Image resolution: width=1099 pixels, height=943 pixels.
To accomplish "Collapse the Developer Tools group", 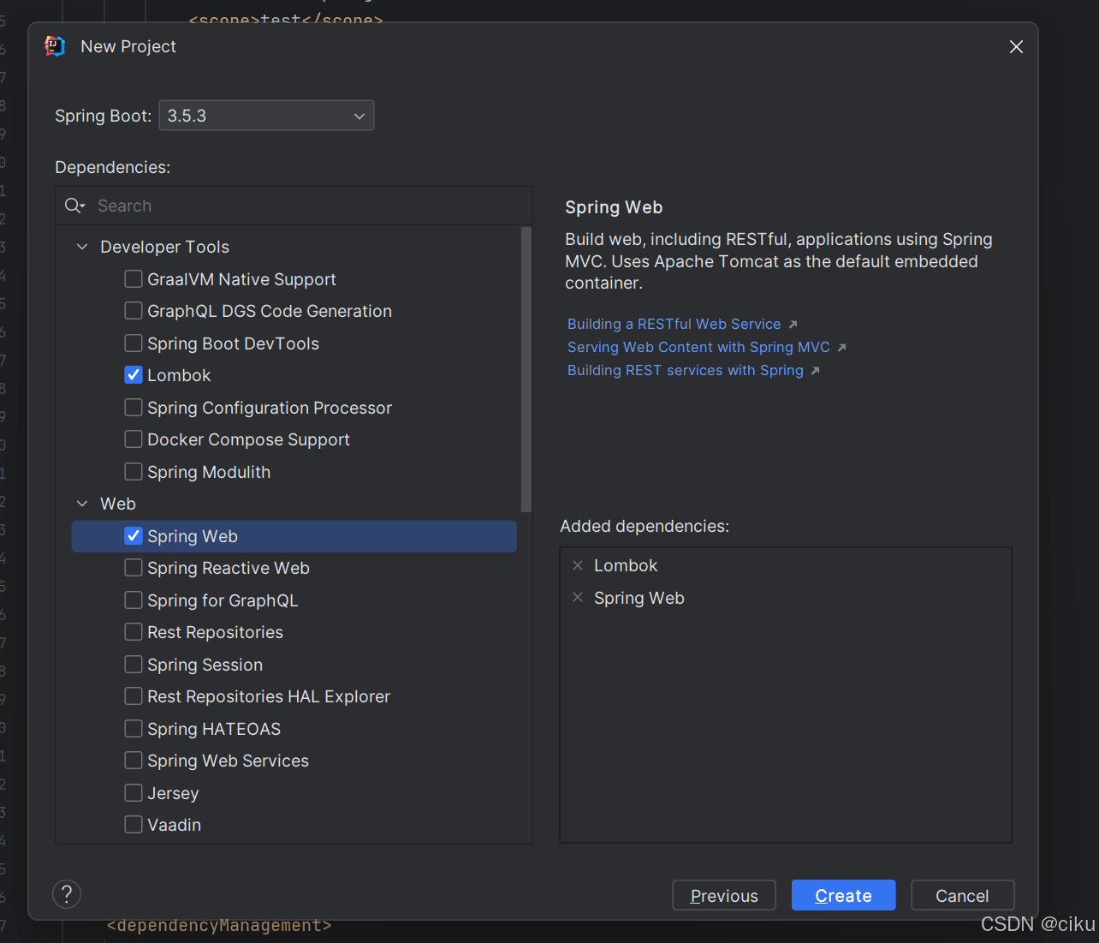I will pyautogui.click(x=82, y=247).
